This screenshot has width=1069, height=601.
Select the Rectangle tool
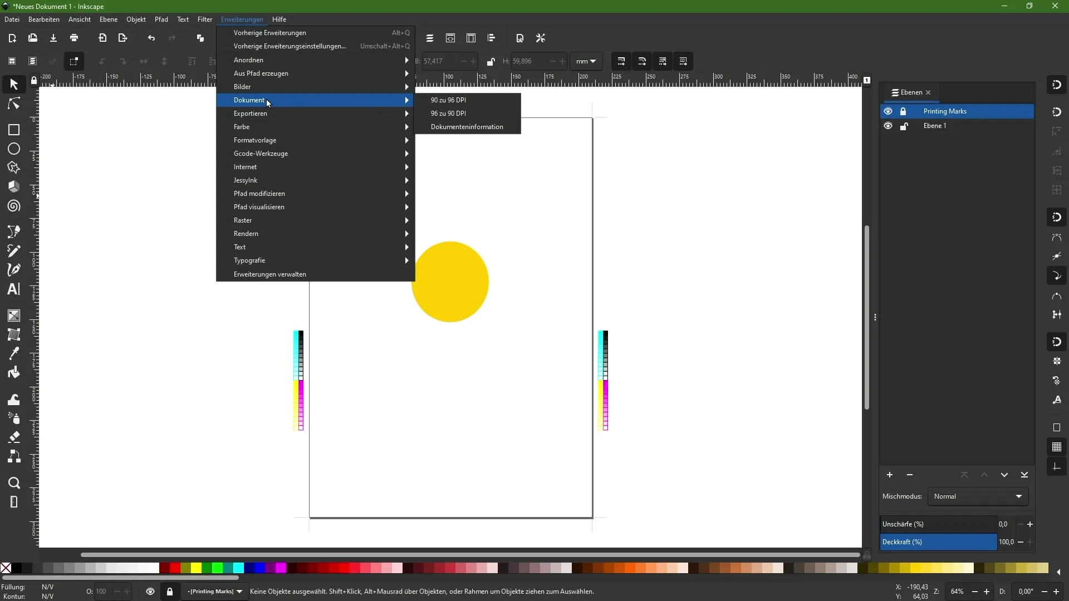click(13, 130)
